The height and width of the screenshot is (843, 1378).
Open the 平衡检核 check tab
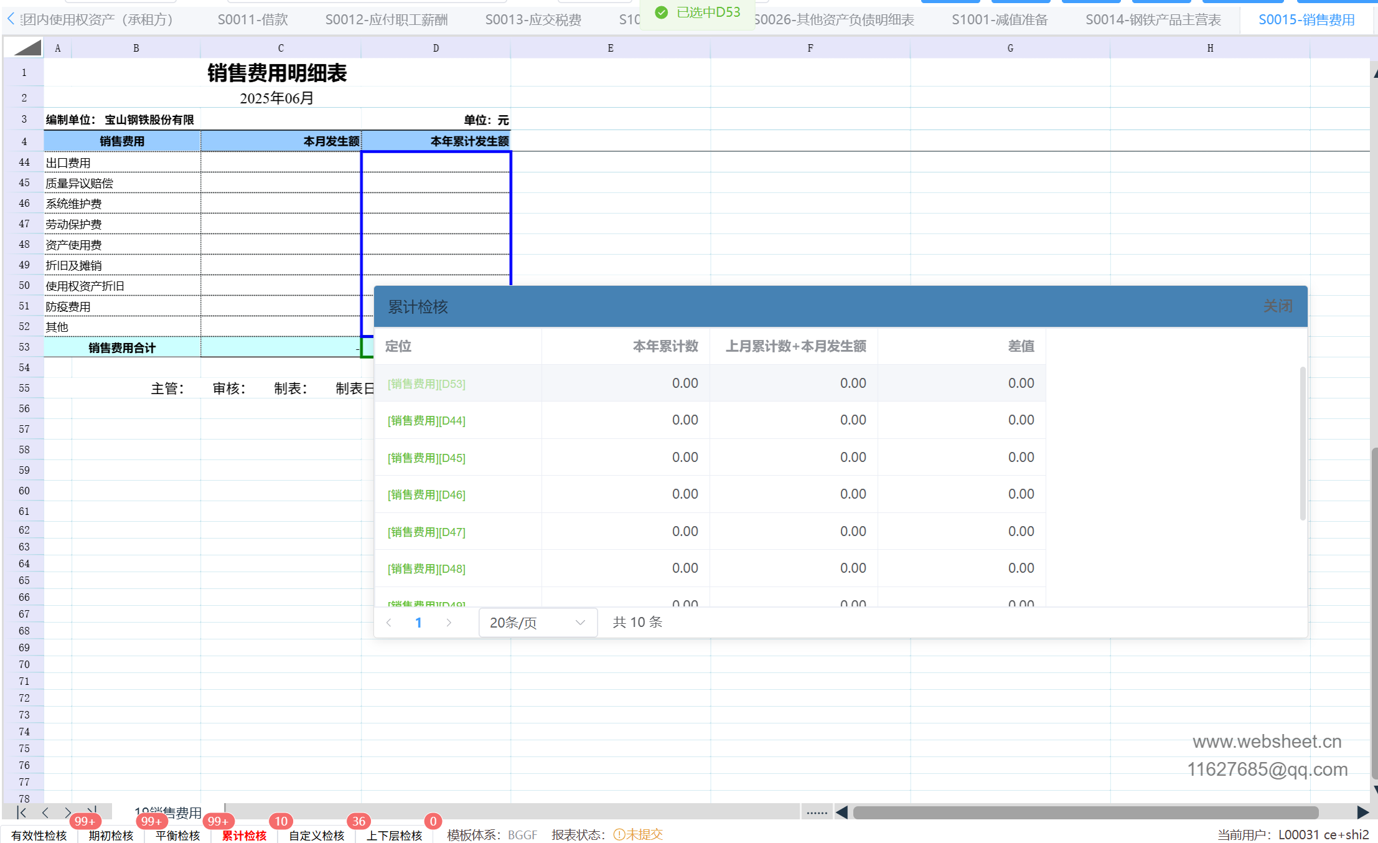pyautogui.click(x=177, y=835)
